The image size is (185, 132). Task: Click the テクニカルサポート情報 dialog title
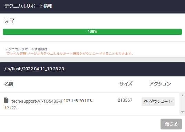[x=28, y=6]
